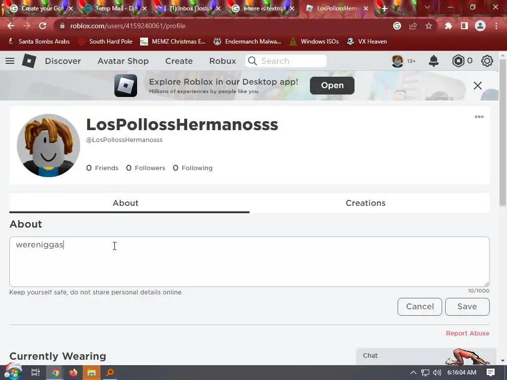
Task: Open Windows Start button
Action: 12,372
